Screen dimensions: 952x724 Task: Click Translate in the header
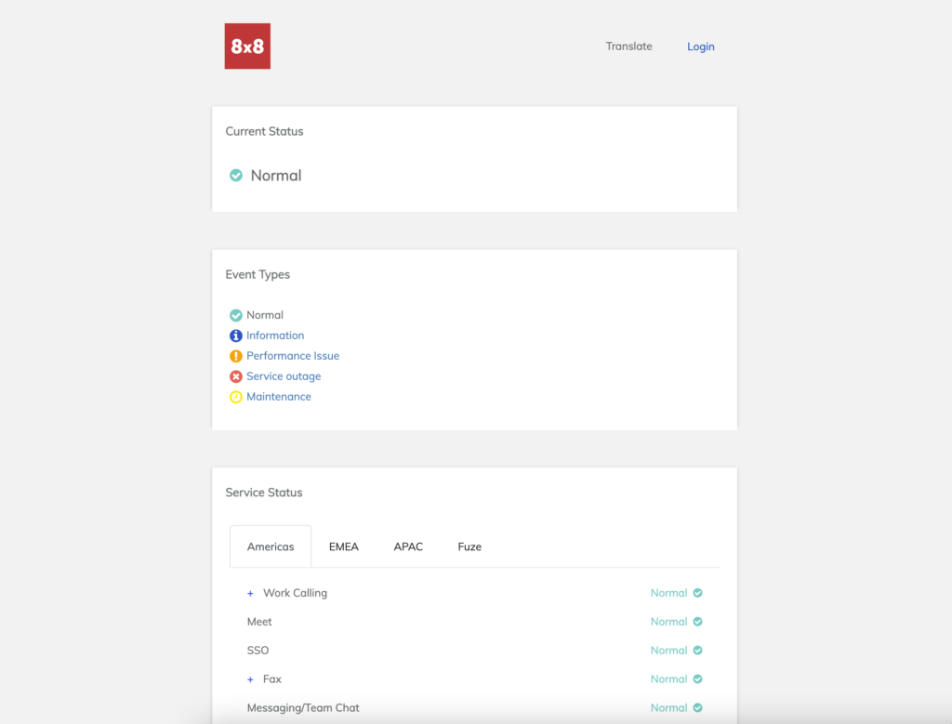tap(629, 46)
